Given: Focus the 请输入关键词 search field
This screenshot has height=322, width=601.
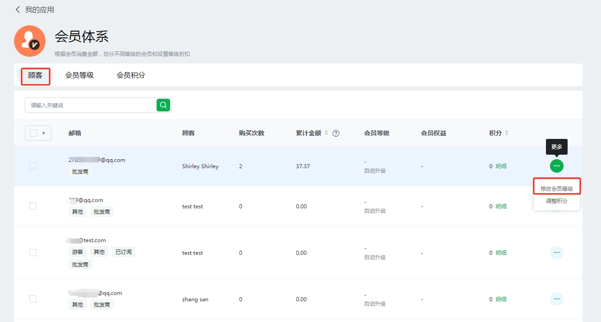Looking at the screenshot, I should tap(91, 105).
